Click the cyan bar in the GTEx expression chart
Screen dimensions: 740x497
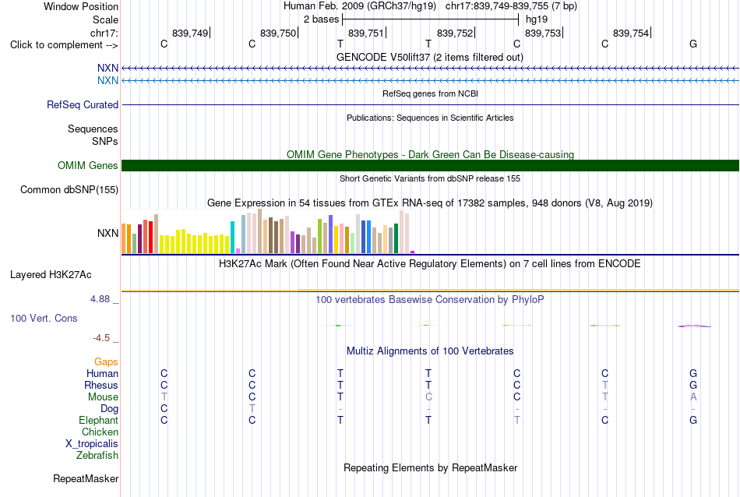(x=232, y=238)
